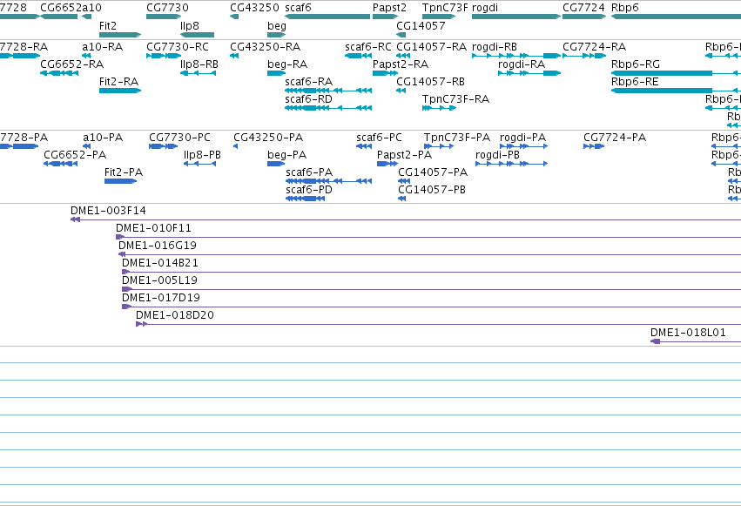The image size is (741, 506).
Task: Select the beg gene feature
Action: coord(276,35)
